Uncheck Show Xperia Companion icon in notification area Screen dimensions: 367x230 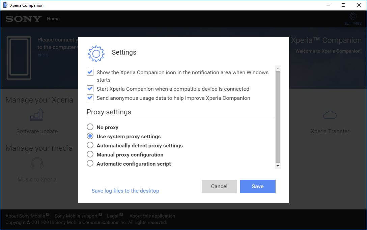90,72
